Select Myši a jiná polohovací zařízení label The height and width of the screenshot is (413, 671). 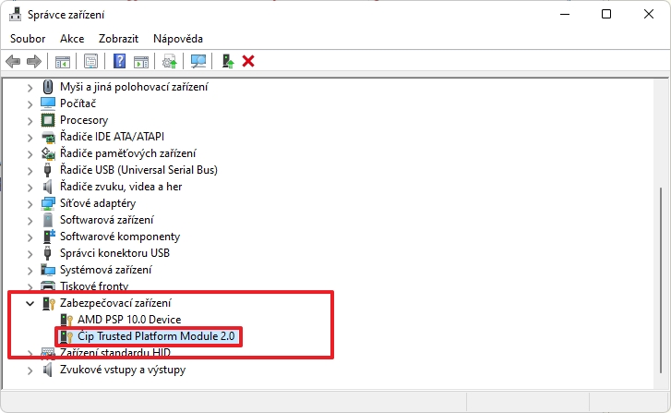[134, 87]
